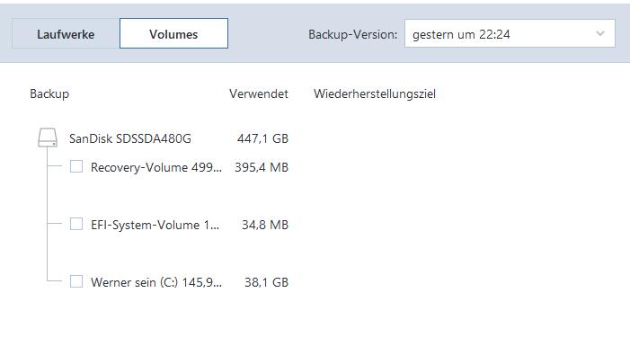Image resolution: width=630 pixels, height=355 pixels.
Task: Click the Backup-Version label
Action: pos(353,34)
